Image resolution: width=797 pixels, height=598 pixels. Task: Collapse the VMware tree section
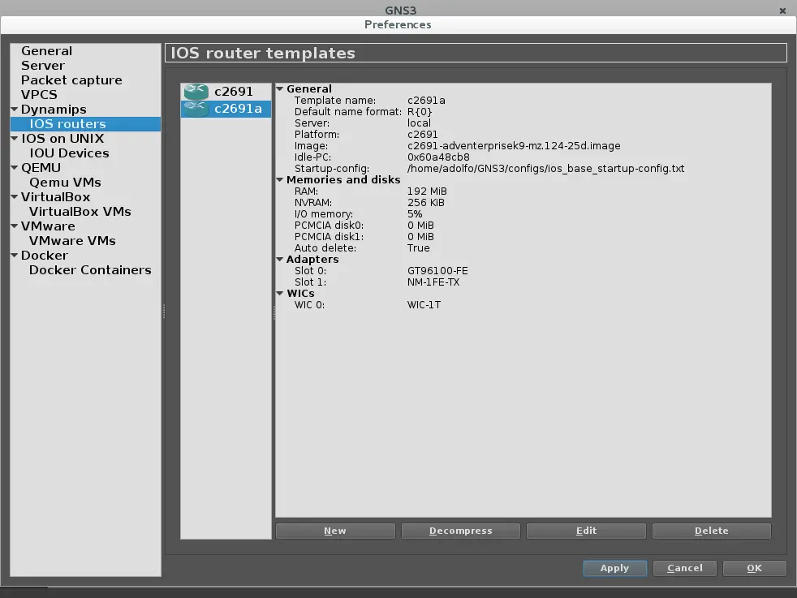[15, 226]
